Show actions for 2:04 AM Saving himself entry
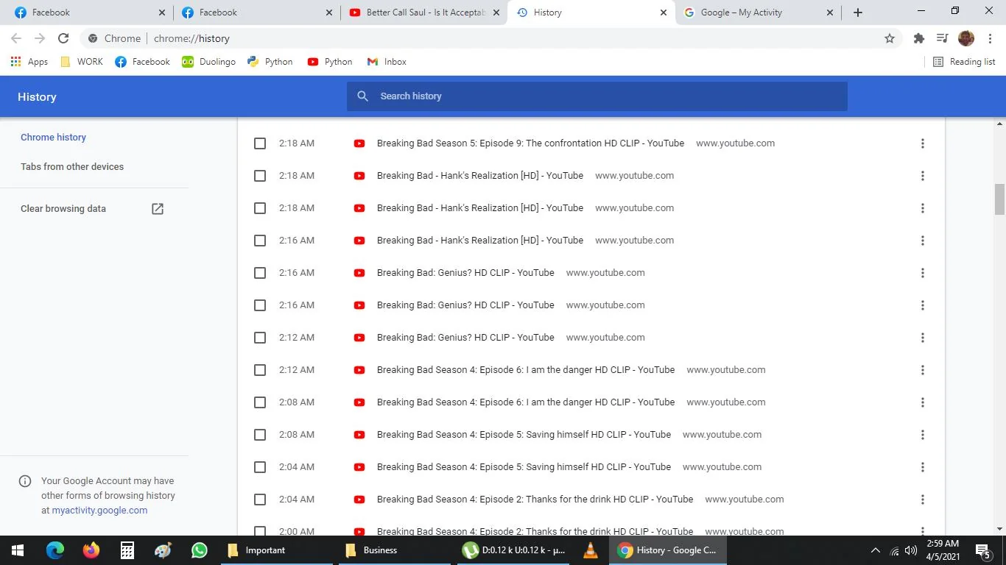The image size is (1006, 565). tap(922, 467)
